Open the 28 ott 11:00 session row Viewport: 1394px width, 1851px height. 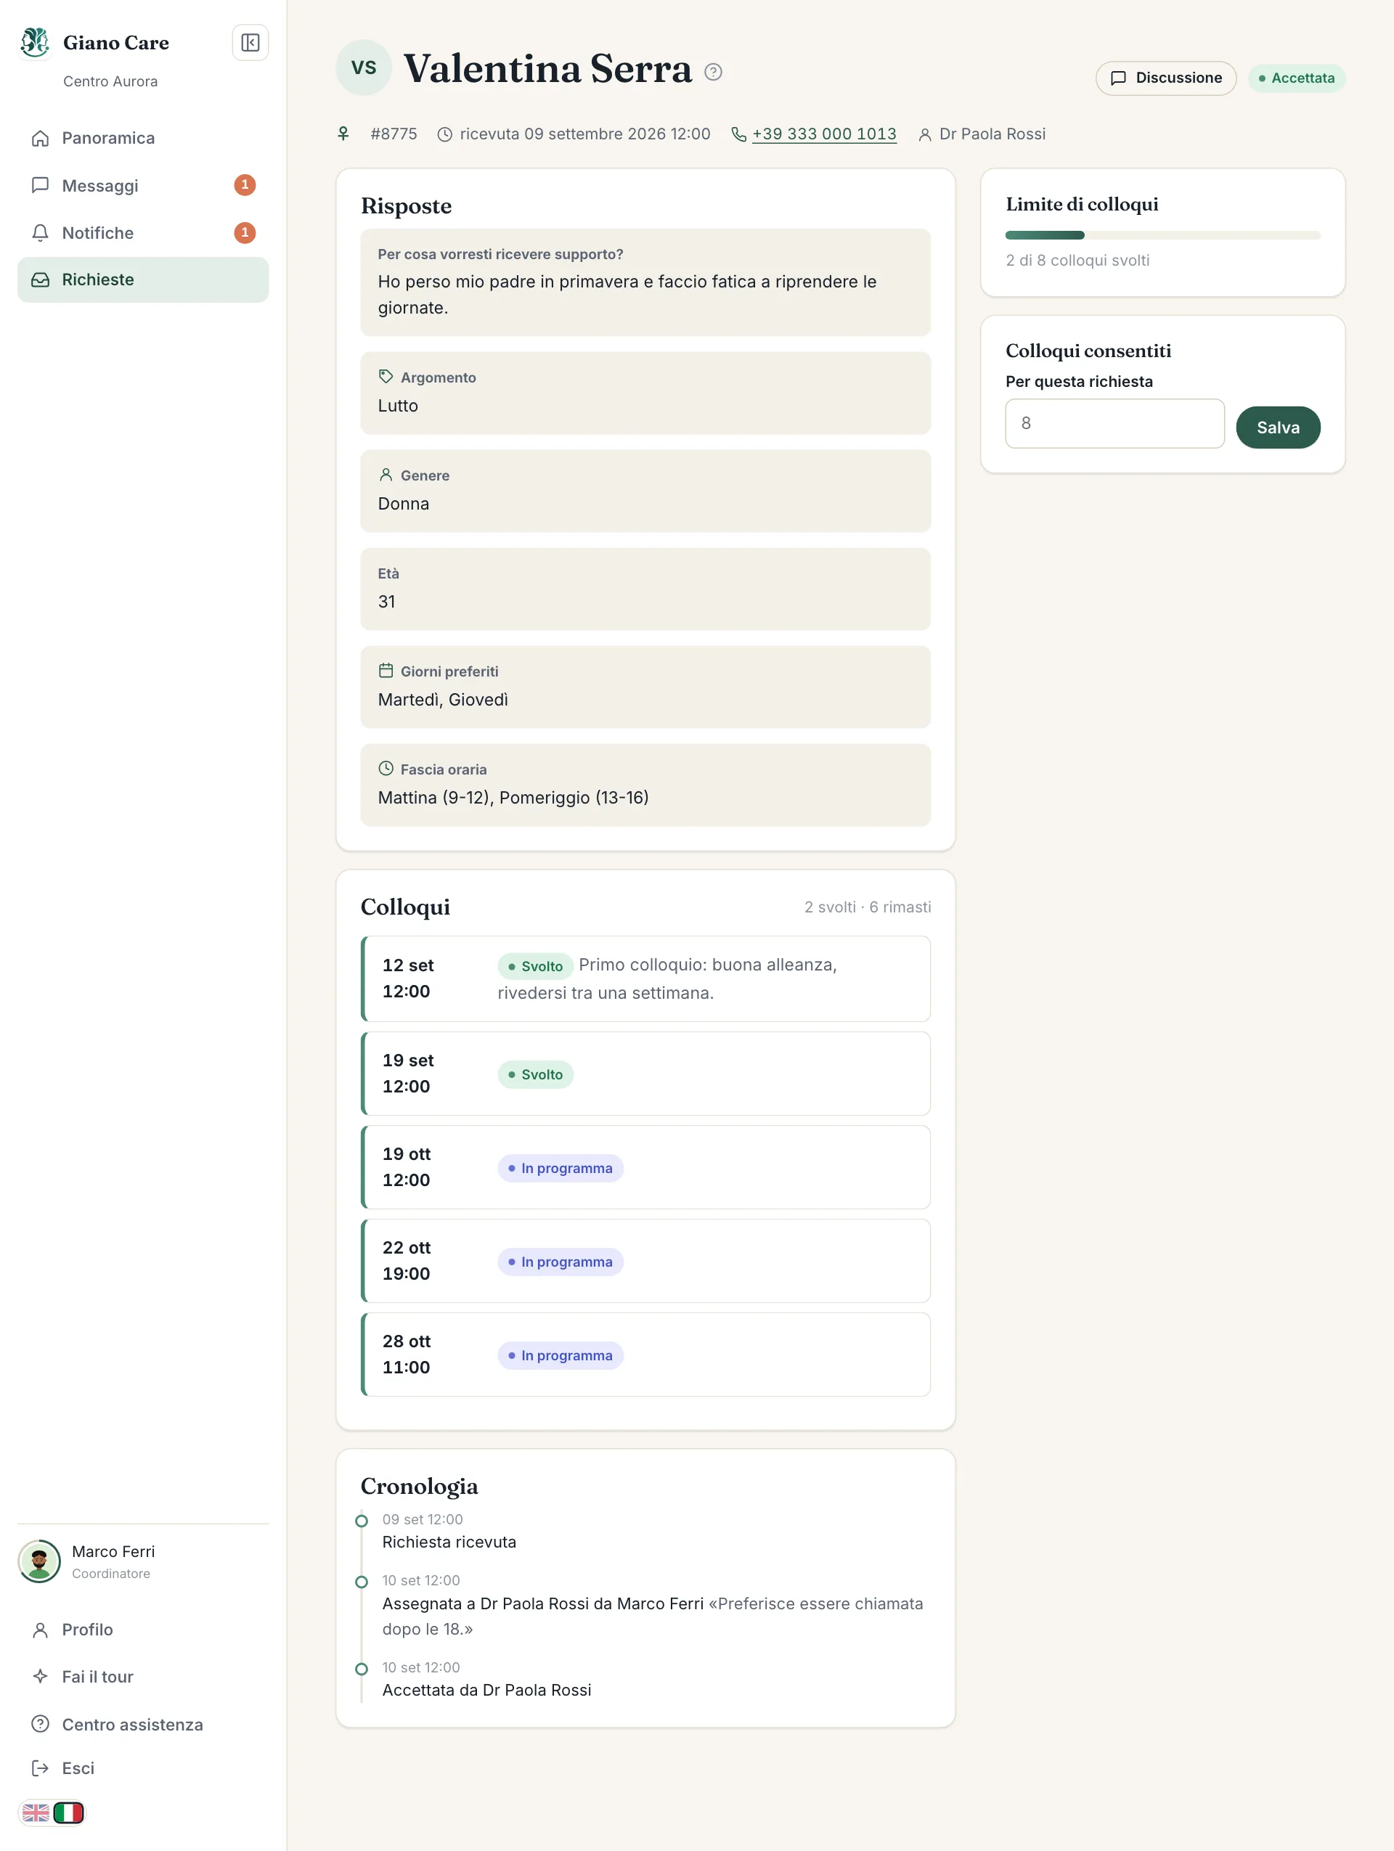pyautogui.click(x=645, y=1354)
